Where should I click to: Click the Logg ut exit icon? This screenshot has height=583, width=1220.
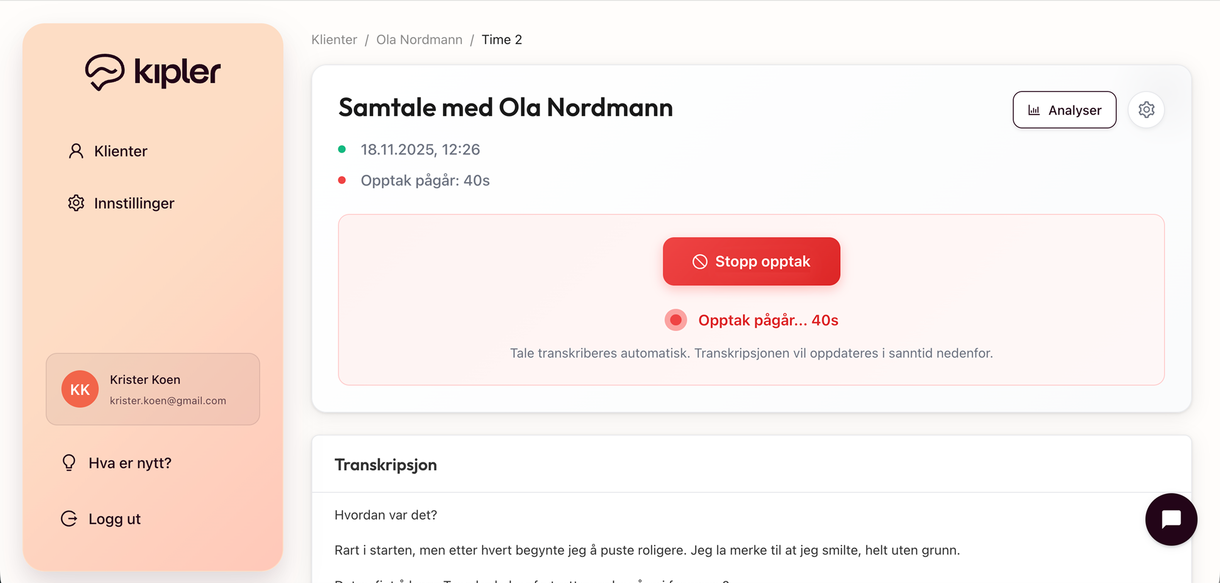pyautogui.click(x=69, y=518)
